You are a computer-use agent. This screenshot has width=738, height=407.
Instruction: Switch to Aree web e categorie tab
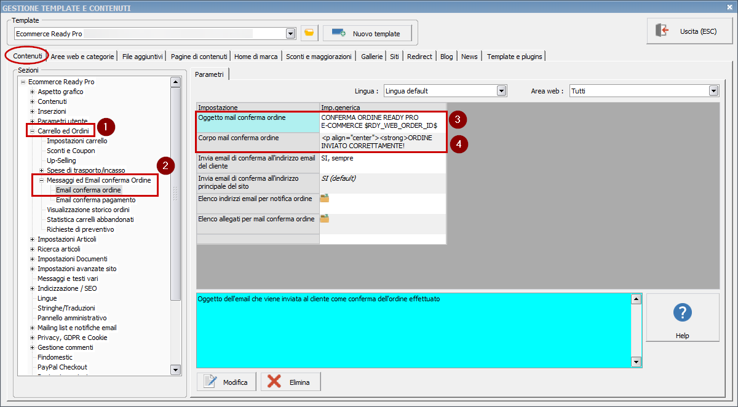pos(82,57)
